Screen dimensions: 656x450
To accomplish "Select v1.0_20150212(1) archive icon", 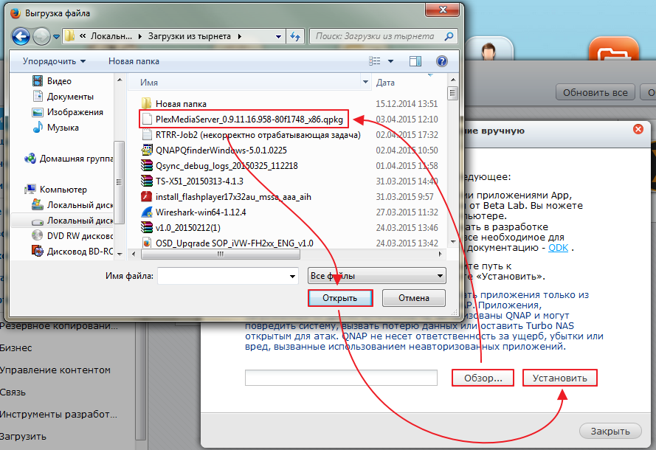I will point(147,227).
